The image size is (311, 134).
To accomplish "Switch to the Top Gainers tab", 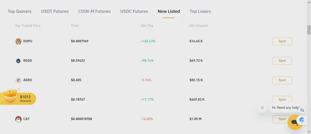I will (x=20, y=11).
